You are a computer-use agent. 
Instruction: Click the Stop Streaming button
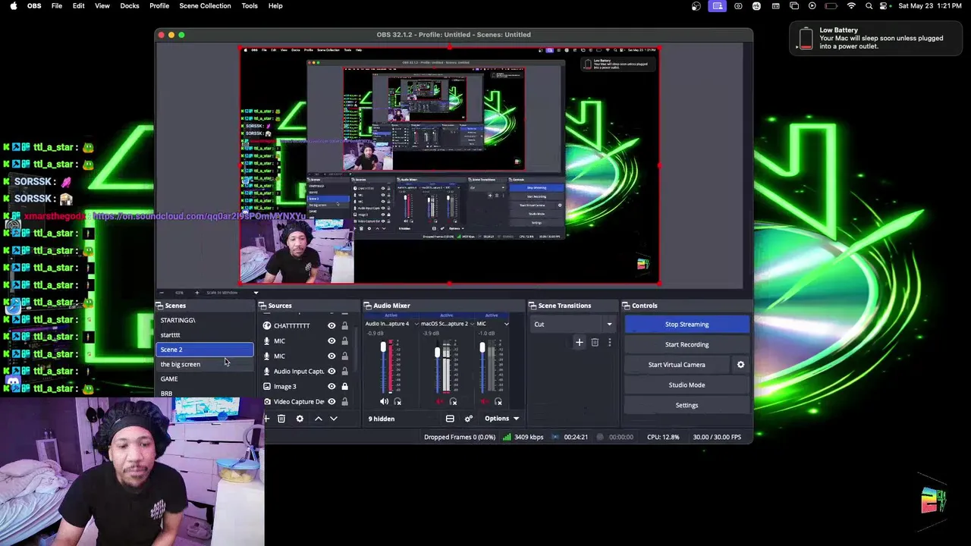coord(687,325)
